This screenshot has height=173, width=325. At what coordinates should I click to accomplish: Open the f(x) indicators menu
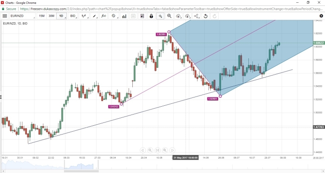pyautogui.click(x=104, y=16)
